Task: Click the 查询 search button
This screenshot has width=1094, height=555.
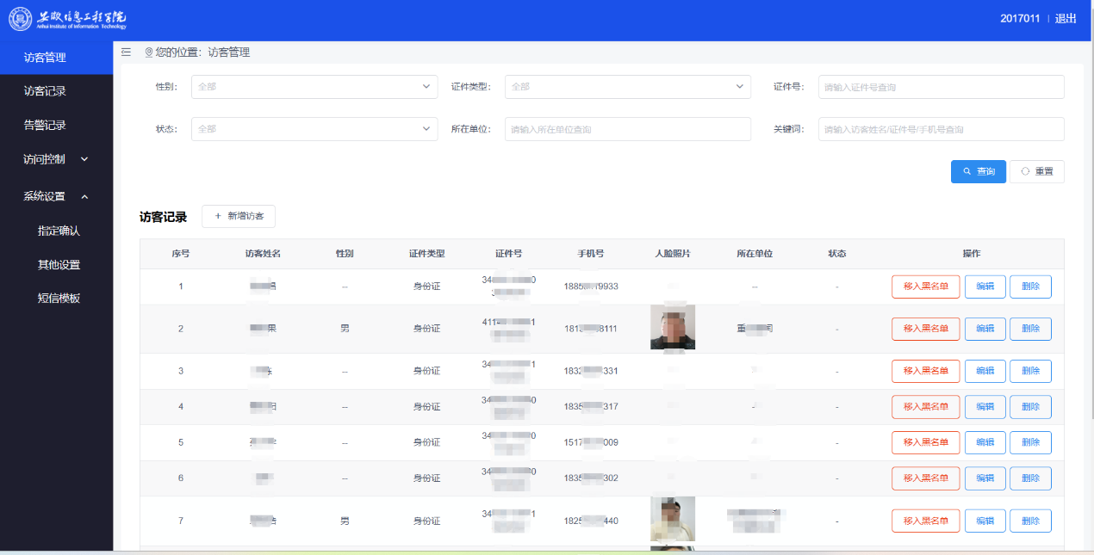Action: coord(978,172)
